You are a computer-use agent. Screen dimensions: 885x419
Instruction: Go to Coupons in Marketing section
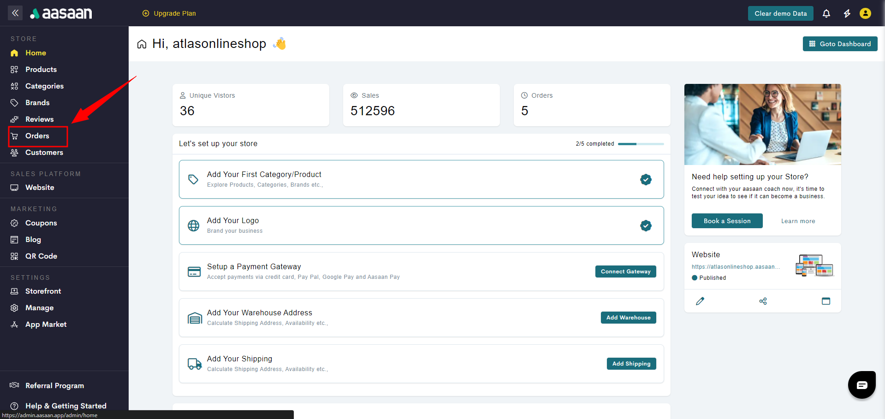click(x=41, y=223)
